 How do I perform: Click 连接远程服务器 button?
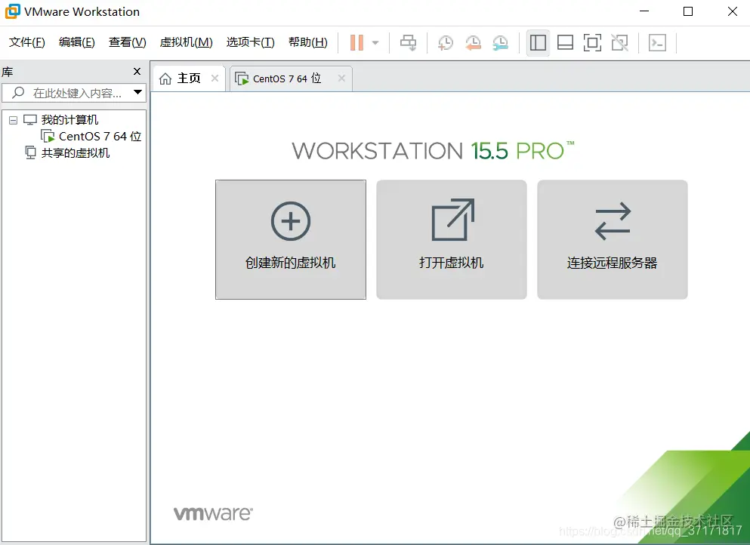point(613,239)
